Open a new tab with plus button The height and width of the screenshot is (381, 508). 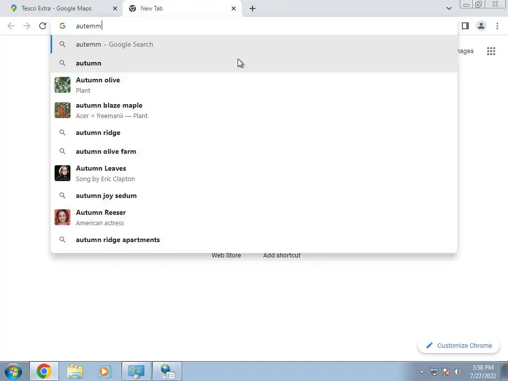click(x=253, y=8)
